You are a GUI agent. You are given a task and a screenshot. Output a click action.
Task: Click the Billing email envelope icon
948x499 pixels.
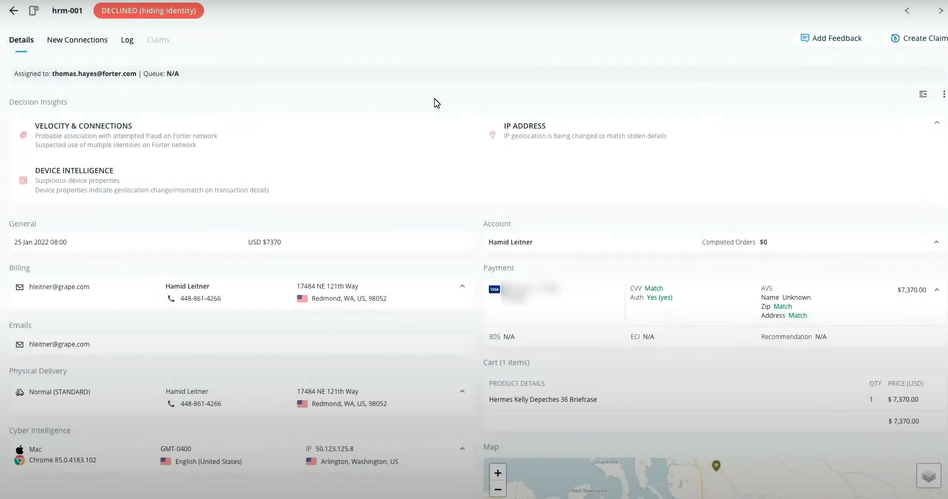point(20,287)
